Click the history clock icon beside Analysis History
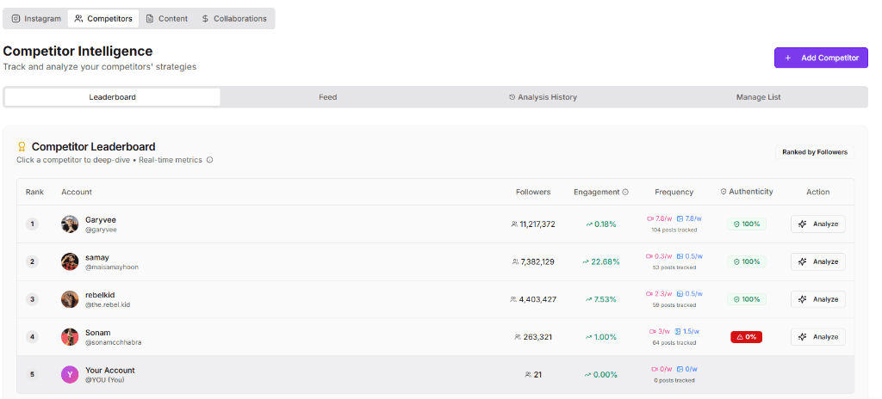Viewport: 882px width, 399px height. tap(512, 97)
